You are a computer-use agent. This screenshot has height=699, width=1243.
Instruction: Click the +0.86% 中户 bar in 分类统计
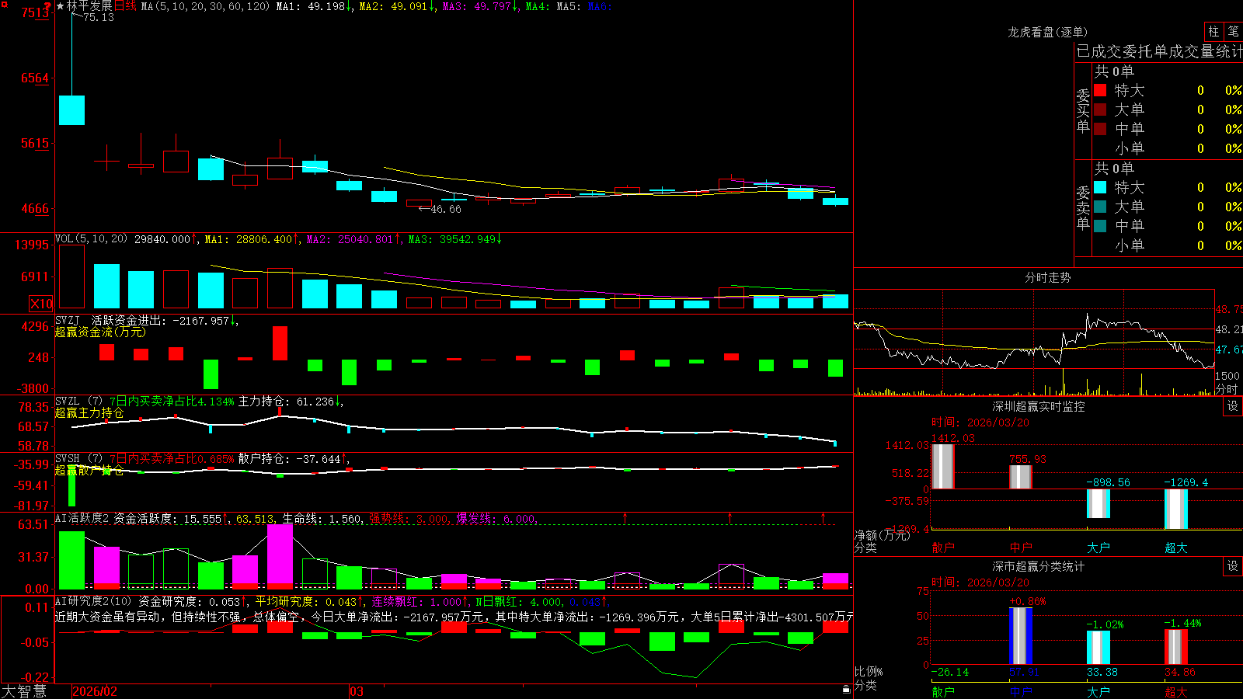(x=1021, y=636)
